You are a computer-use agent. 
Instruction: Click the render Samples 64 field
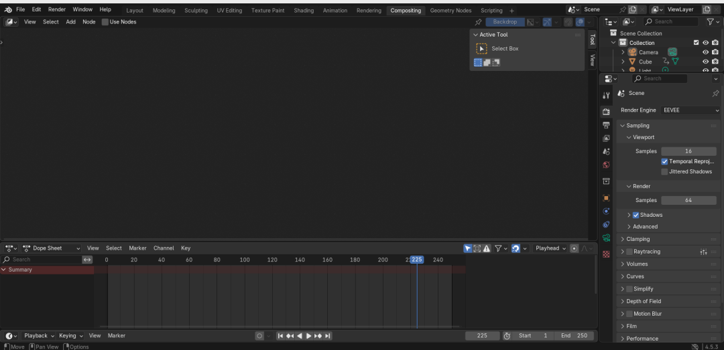pyautogui.click(x=688, y=200)
